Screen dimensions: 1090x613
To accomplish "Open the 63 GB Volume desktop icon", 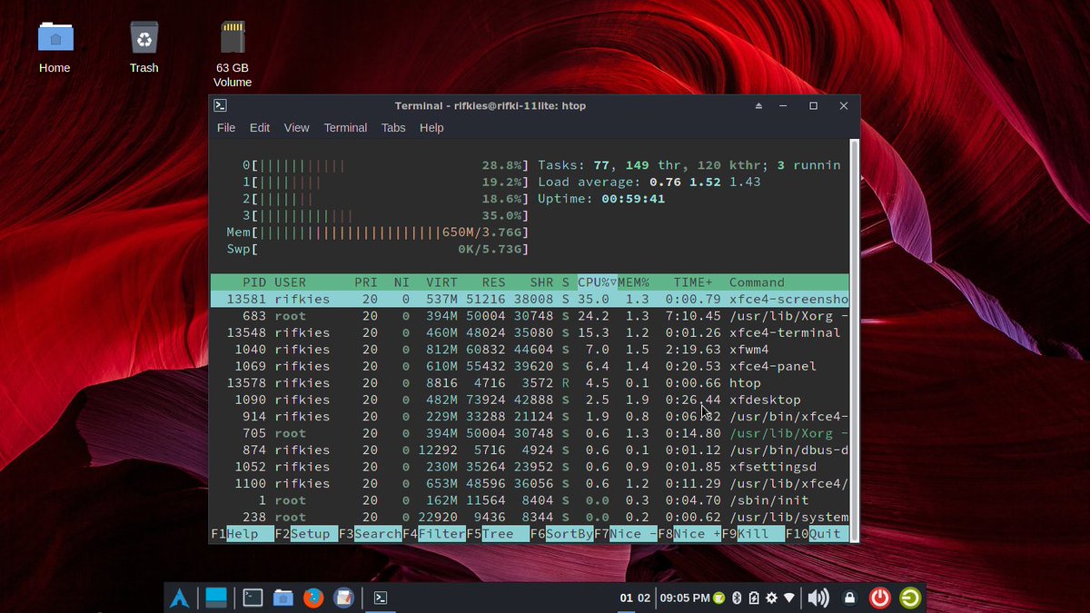I will (x=233, y=54).
